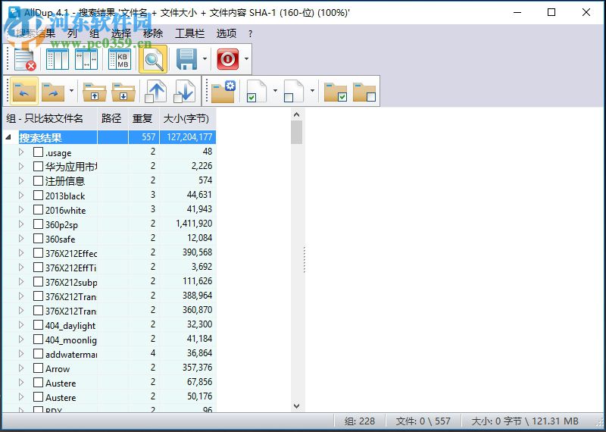Check the 404_daylight group checkbox

tap(38, 325)
